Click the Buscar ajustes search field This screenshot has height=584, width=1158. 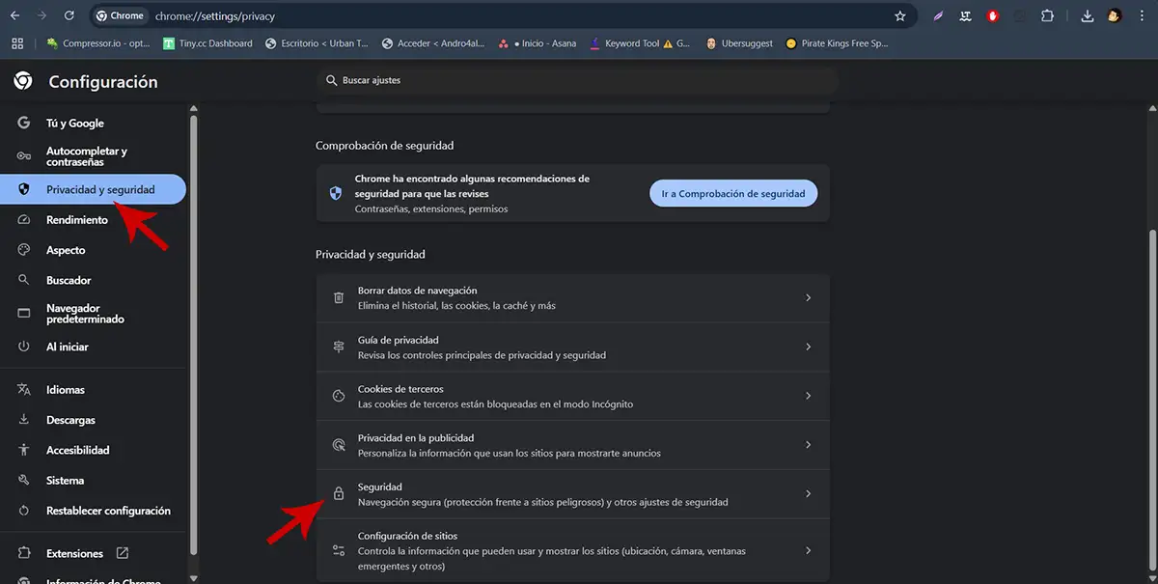[579, 80]
